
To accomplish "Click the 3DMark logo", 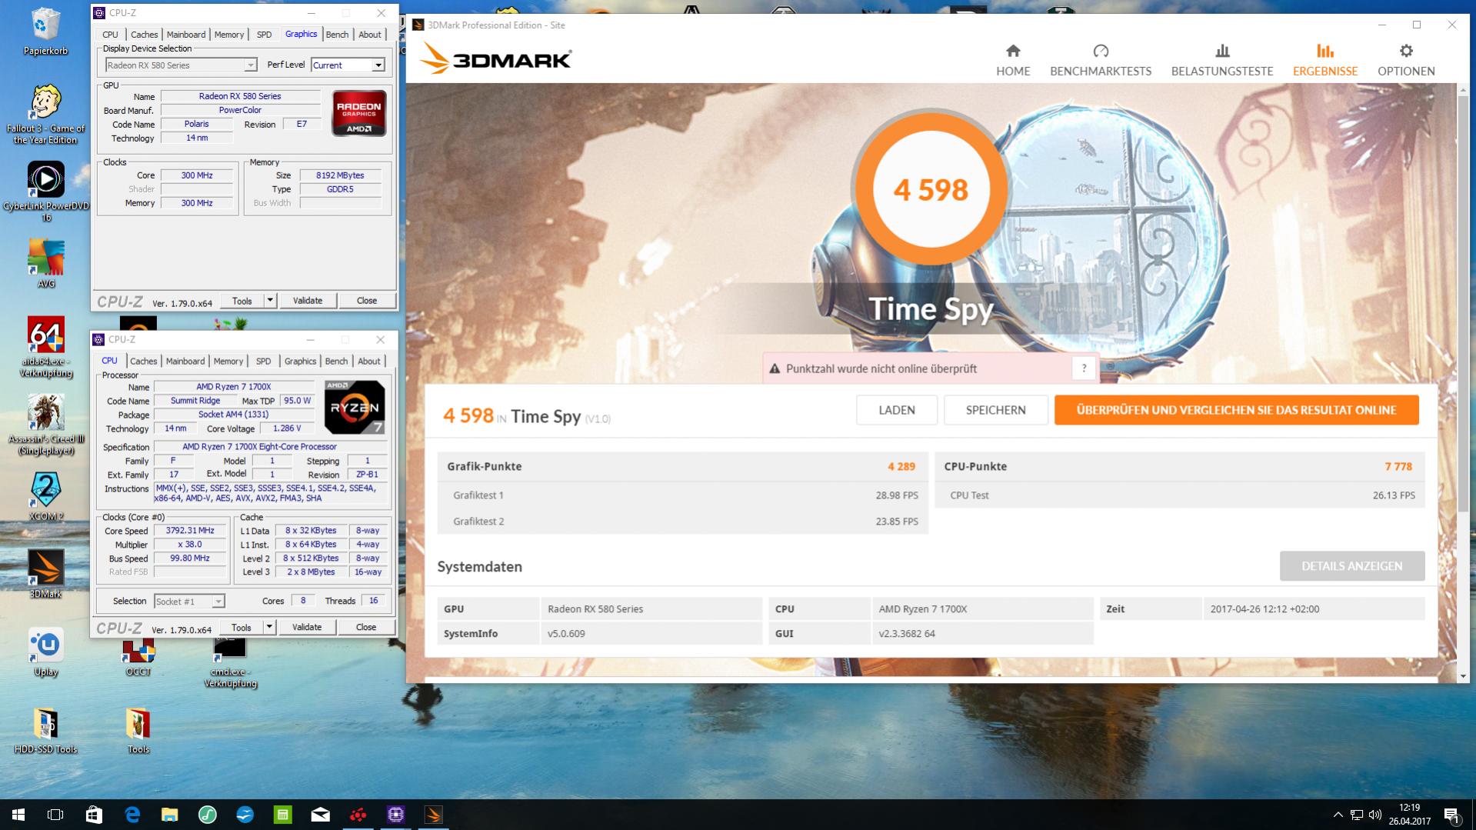I will pos(495,58).
